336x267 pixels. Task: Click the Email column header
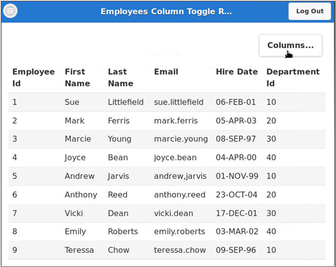pyautogui.click(x=166, y=72)
